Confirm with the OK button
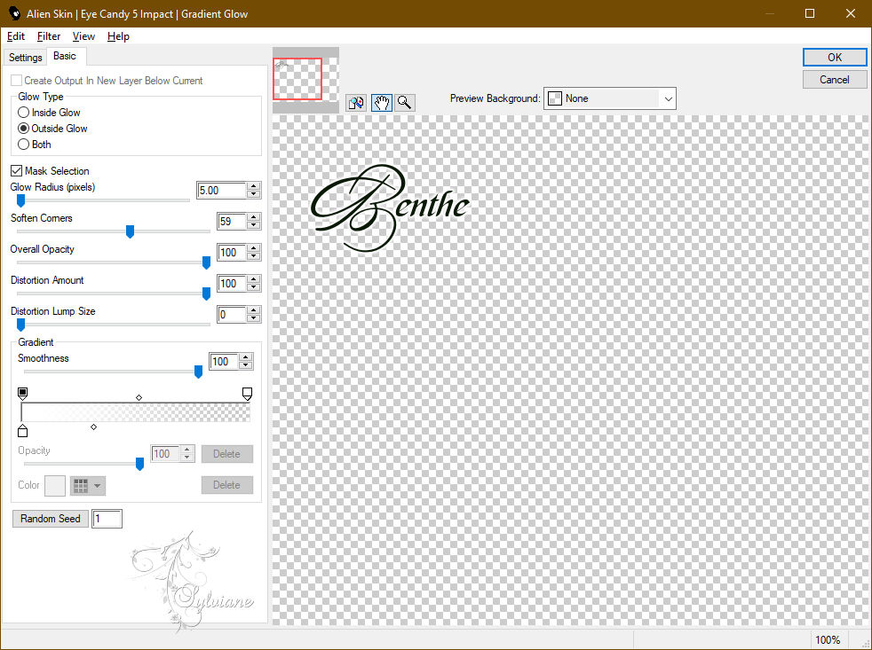The width and height of the screenshot is (872, 650). point(834,58)
